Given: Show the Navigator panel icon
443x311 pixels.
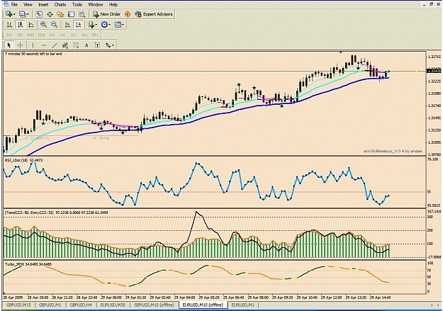Looking at the screenshot, I should pos(60,14).
